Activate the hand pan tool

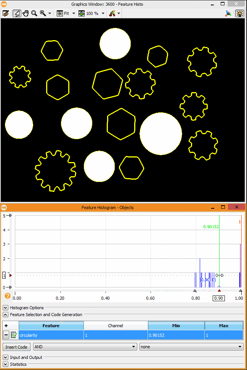(26, 13)
